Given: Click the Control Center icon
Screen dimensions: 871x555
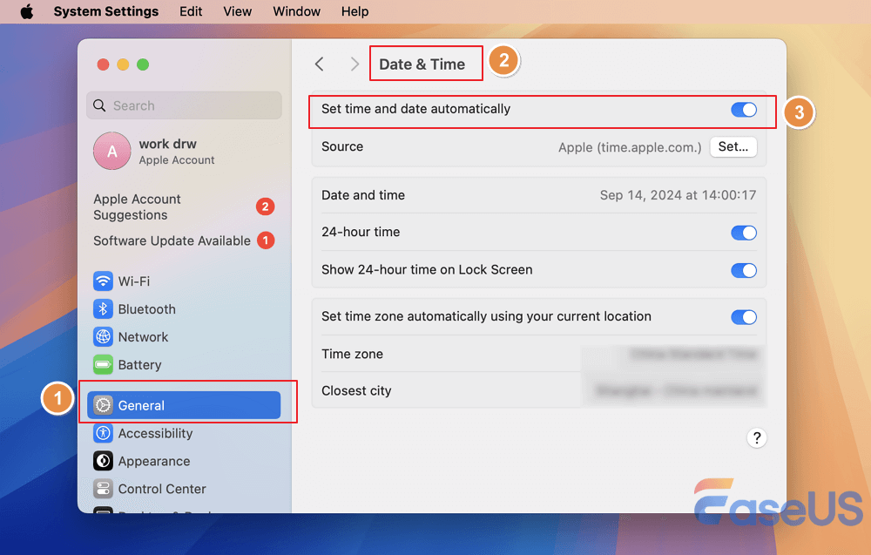Looking at the screenshot, I should pos(103,488).
